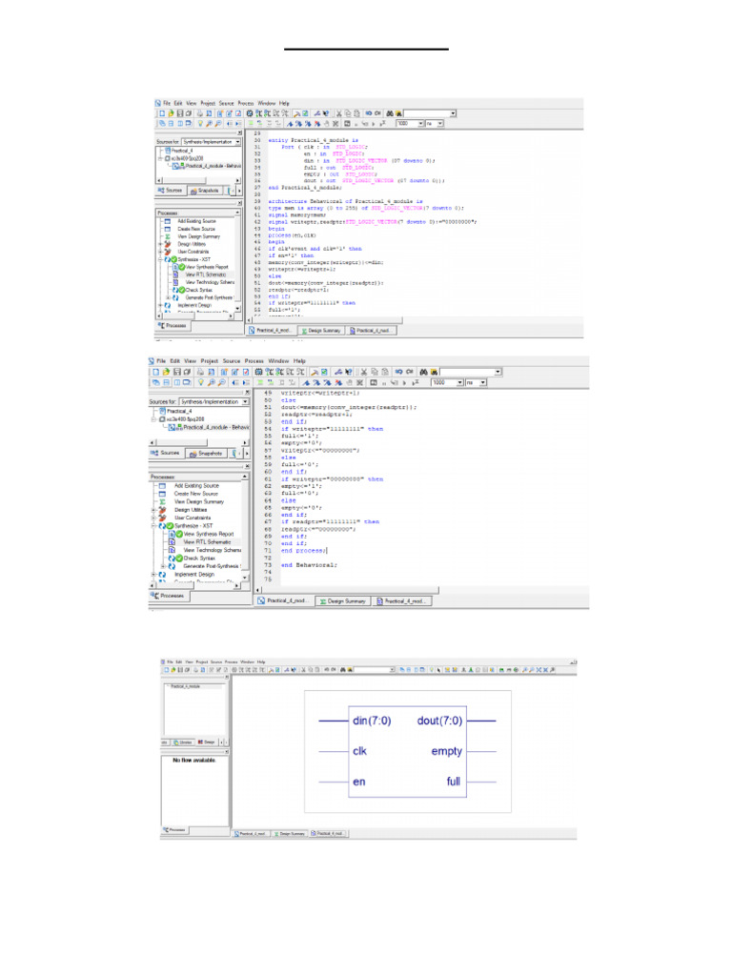Viewport: 732px width, 976px height.
Task: Collapse Synthesize - XST node in lines 49-75 window
Action: pos(153,526)
